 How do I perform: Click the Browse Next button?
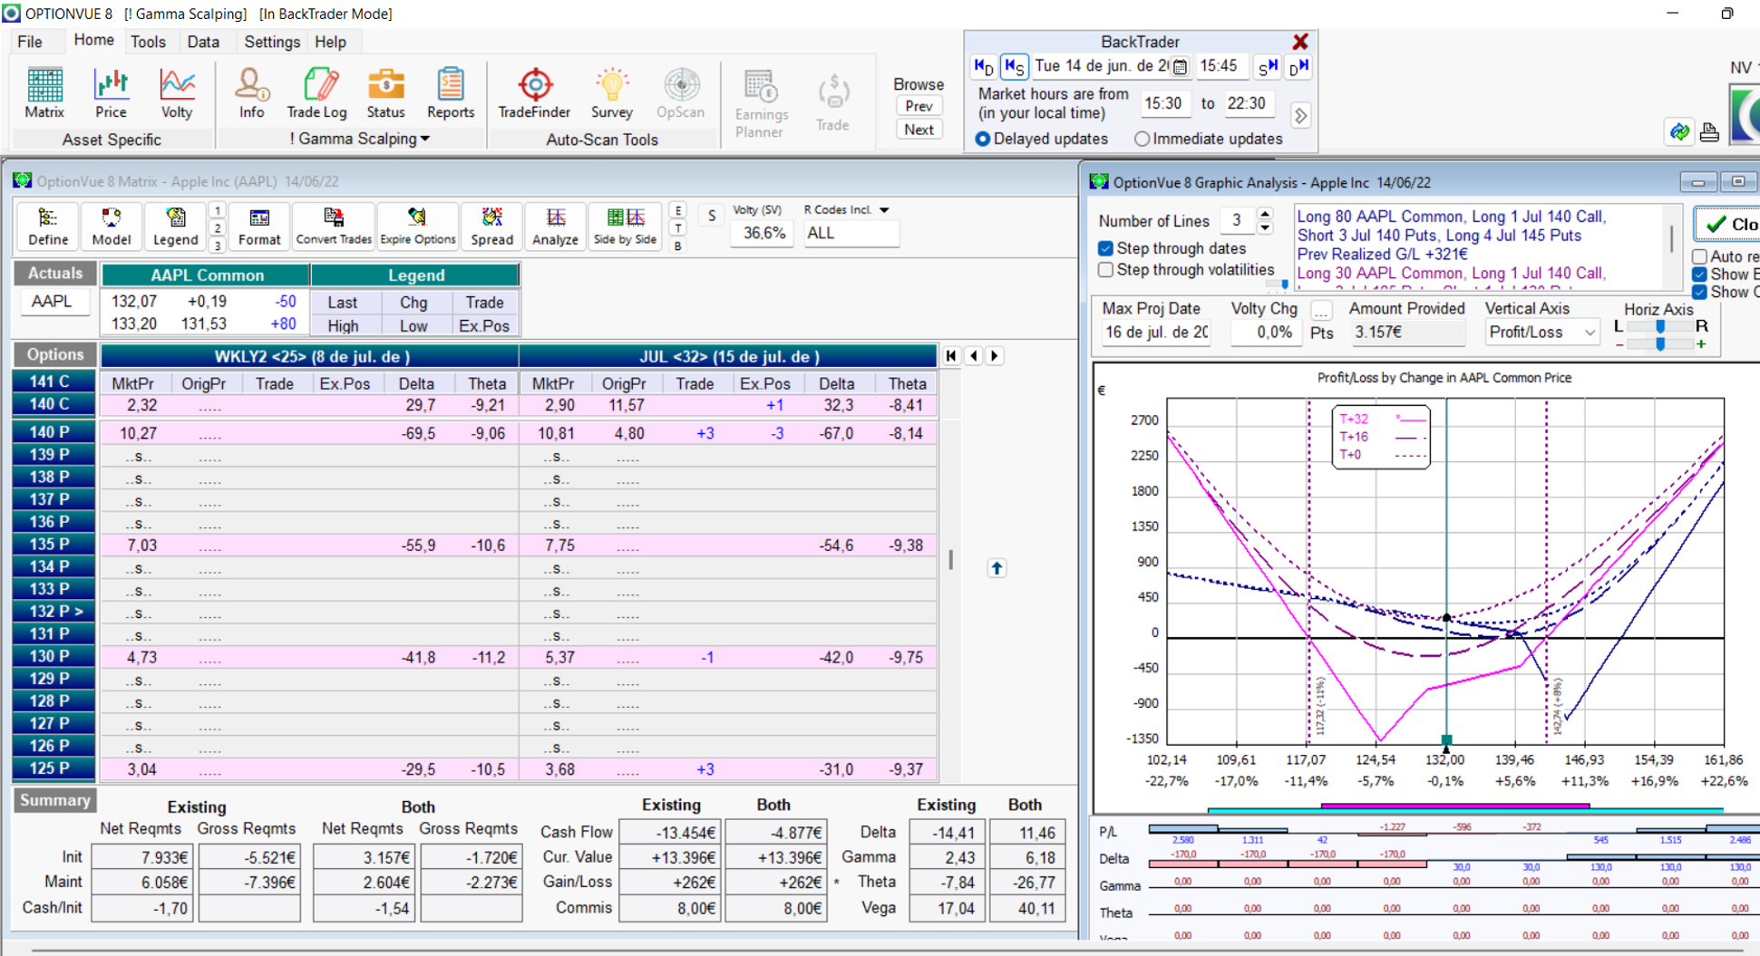[x=919, y=130]
